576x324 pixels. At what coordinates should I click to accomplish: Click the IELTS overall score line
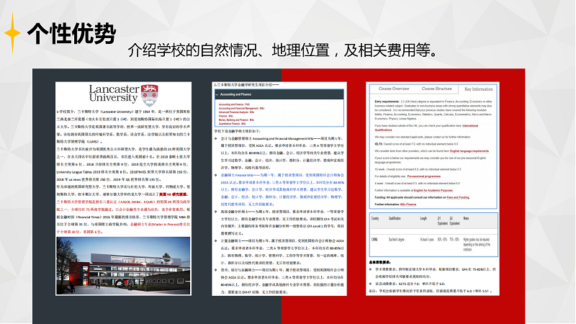(416, 144)
